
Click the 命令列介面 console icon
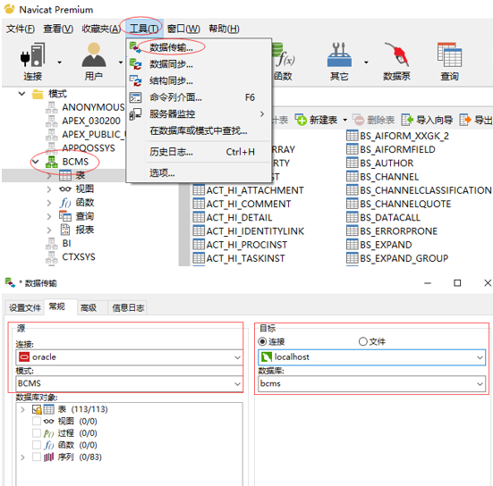135,97
